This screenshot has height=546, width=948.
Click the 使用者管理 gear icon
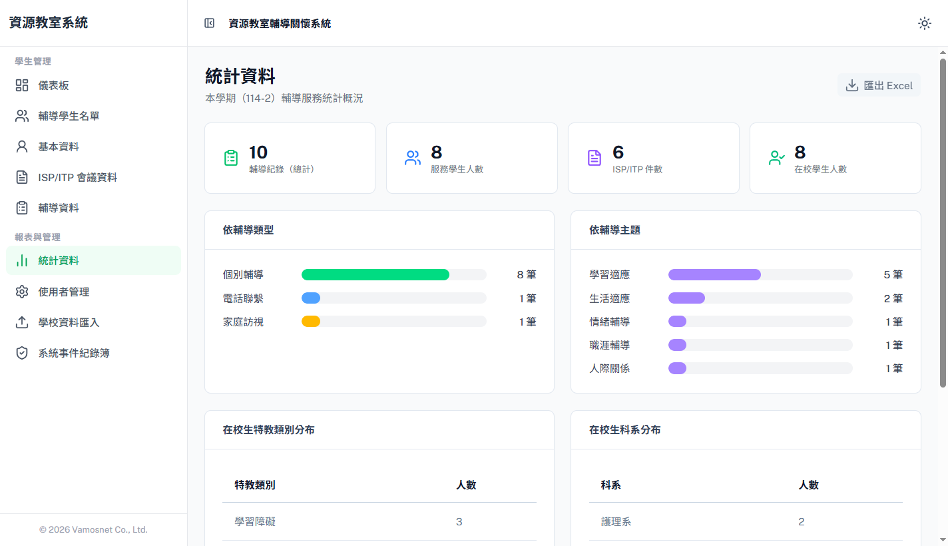[22, 292]
